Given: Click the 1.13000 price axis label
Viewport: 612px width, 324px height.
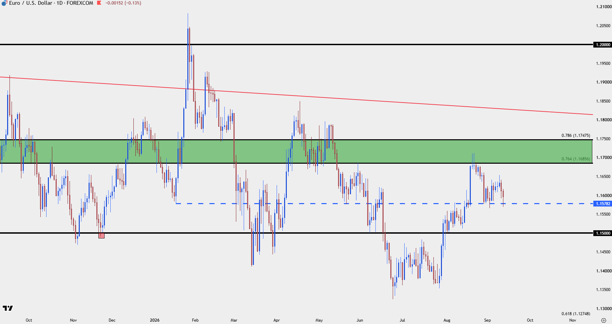Looking at the screenshot, I should point(604,309).
